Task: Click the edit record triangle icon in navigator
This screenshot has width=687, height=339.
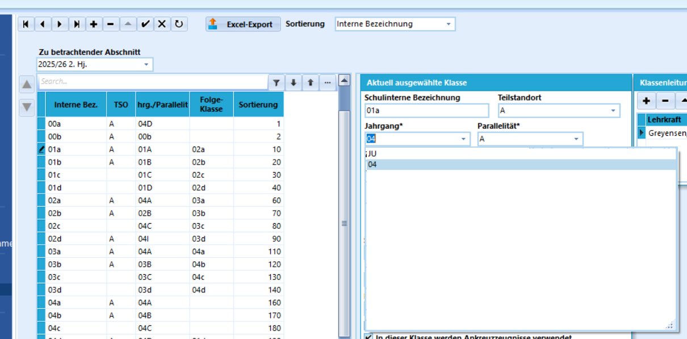Action: (128, 24)
